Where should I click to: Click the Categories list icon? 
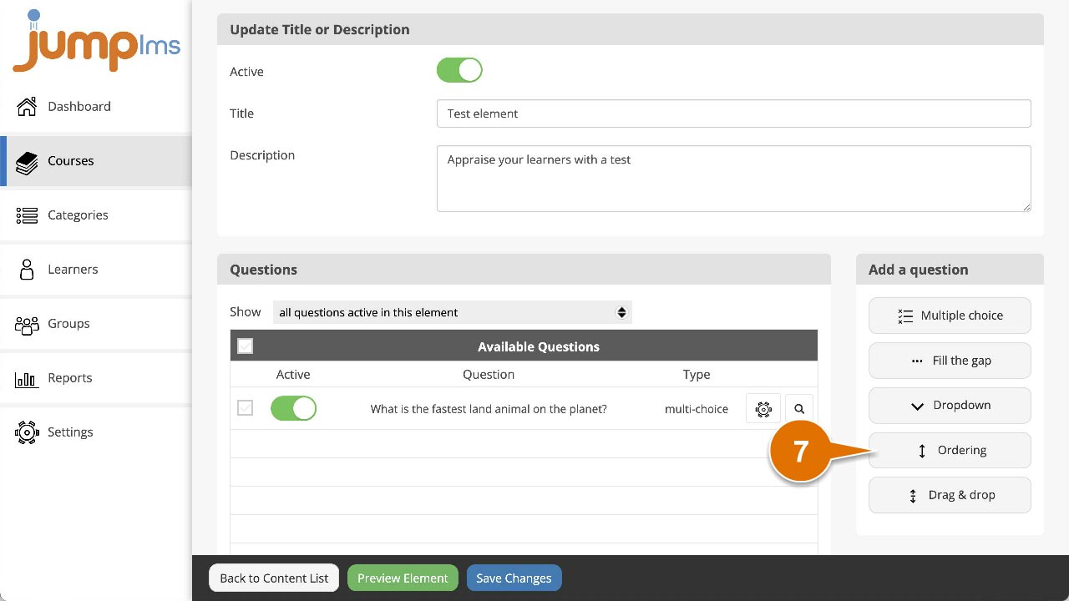coord(27,215)
